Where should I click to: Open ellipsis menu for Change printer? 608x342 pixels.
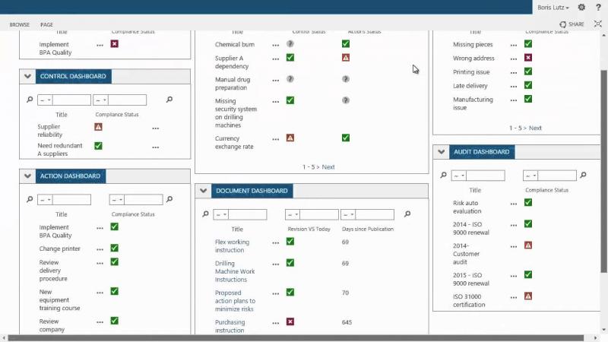pyautogui.click(x=100, y=249)
